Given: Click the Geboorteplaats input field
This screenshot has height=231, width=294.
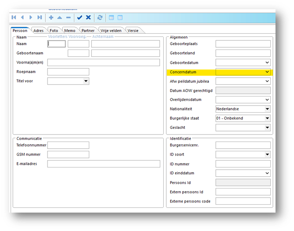Looking at the screenshot, I should pyautogui.click(x=243, y=44).
